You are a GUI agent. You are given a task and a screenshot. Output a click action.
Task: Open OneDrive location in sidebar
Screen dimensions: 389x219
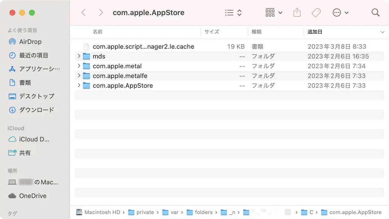33,196
